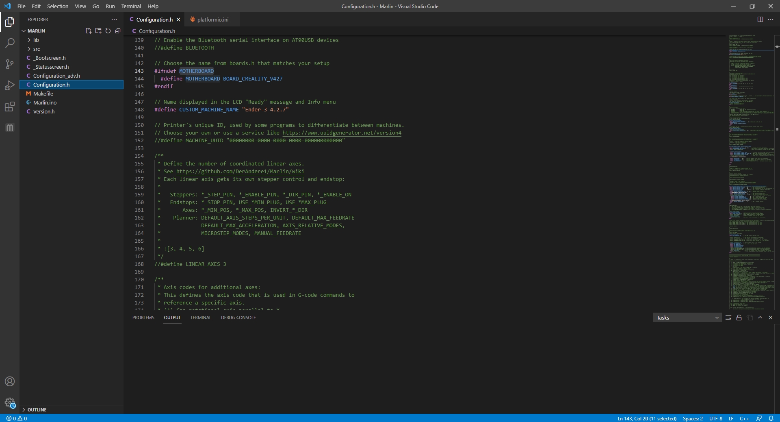Open the File menu

tap(22, 6)
